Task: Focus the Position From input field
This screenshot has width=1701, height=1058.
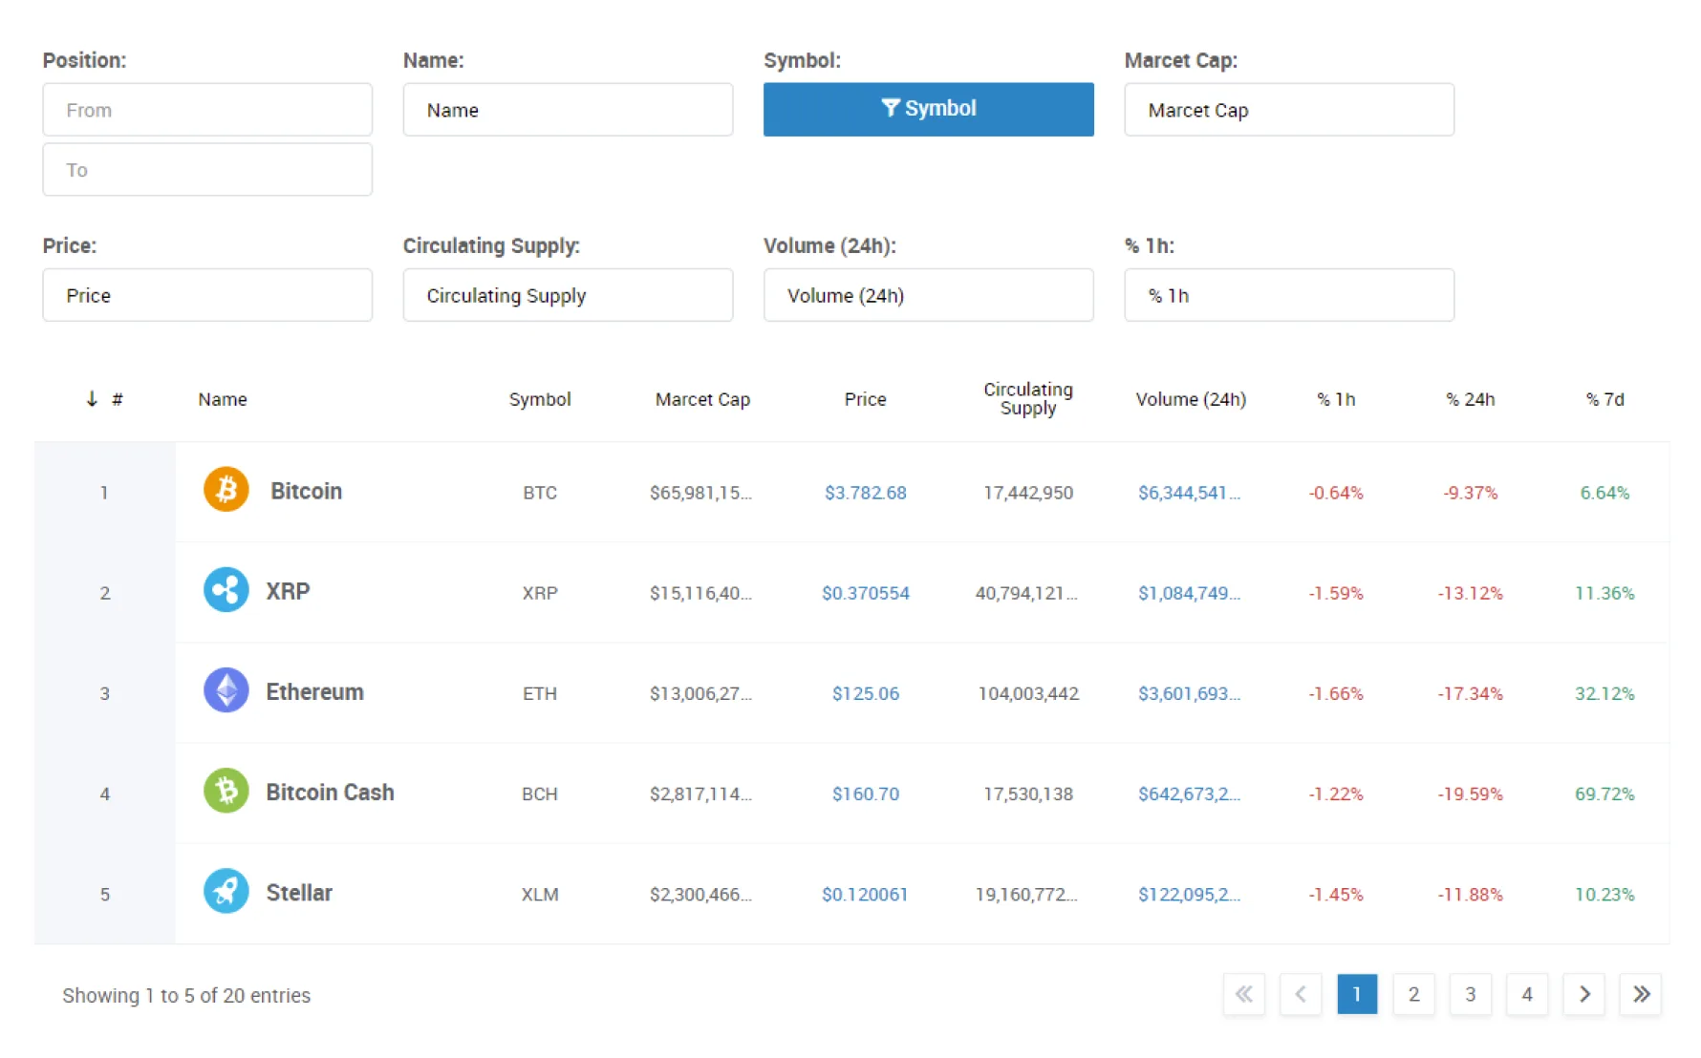Action: tap(207, 110)
